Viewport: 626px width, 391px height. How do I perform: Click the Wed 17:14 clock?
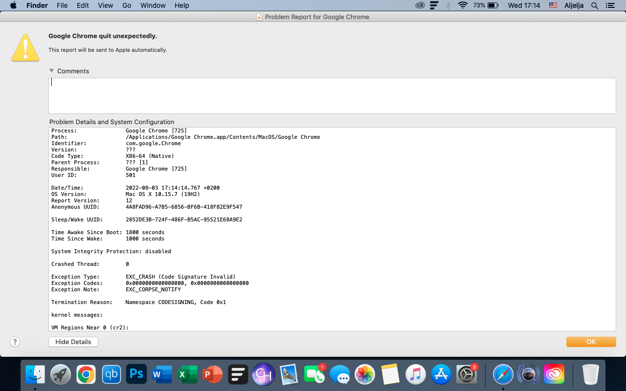[524, 5]
